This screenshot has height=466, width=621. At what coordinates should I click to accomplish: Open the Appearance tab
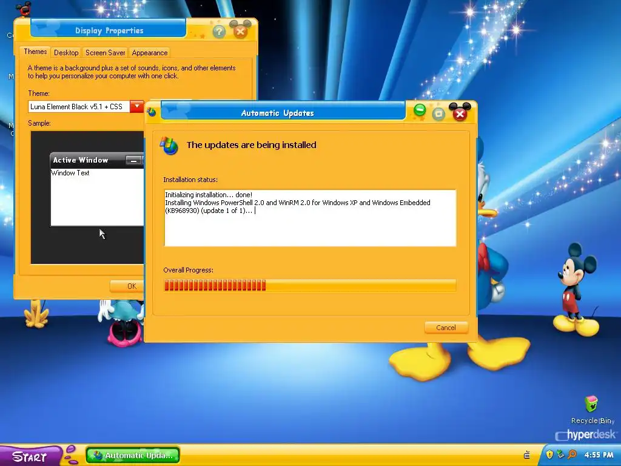point(150,53)
